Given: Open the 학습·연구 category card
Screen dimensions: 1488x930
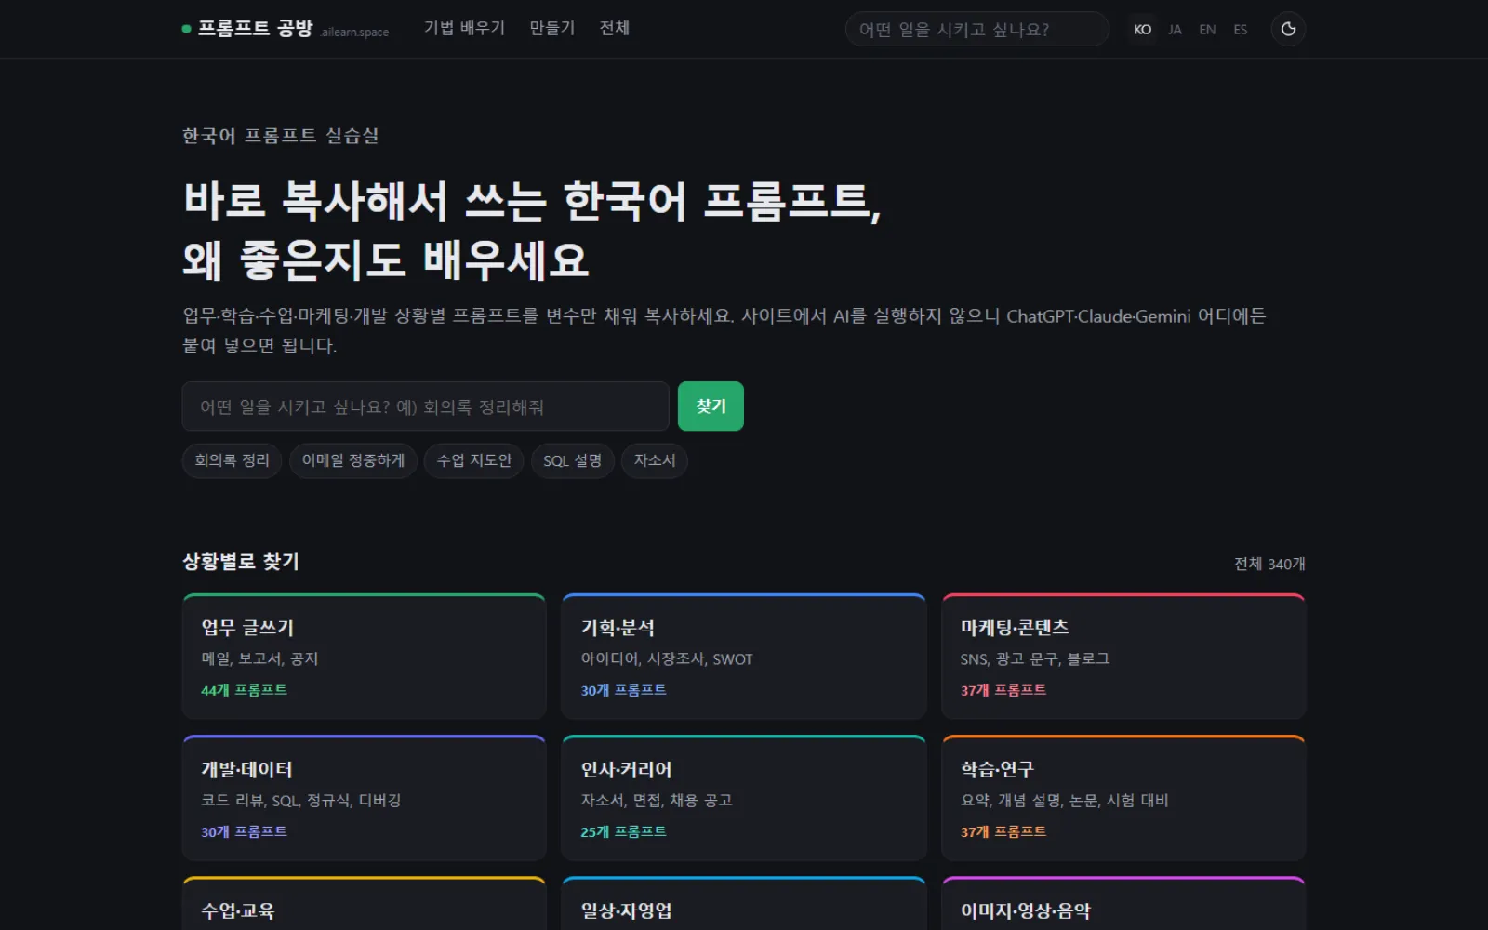Looking at the screenshot, I should pyautogui.click(x=1123, y=798).
